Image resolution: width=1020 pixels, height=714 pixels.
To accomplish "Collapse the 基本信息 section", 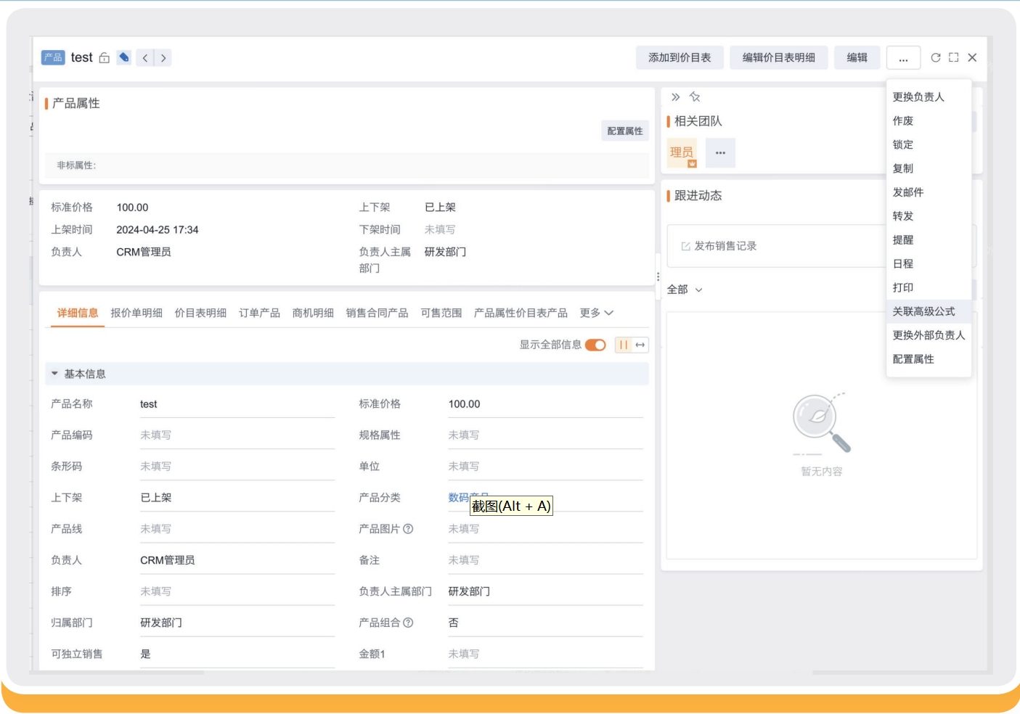I will pos(54,374).
